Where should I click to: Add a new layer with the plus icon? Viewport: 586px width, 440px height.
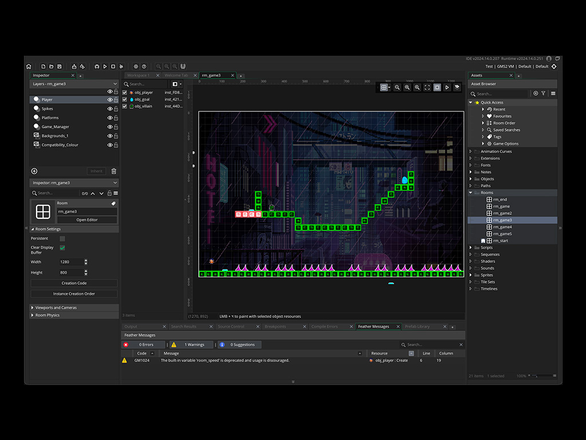click(34, 171)
